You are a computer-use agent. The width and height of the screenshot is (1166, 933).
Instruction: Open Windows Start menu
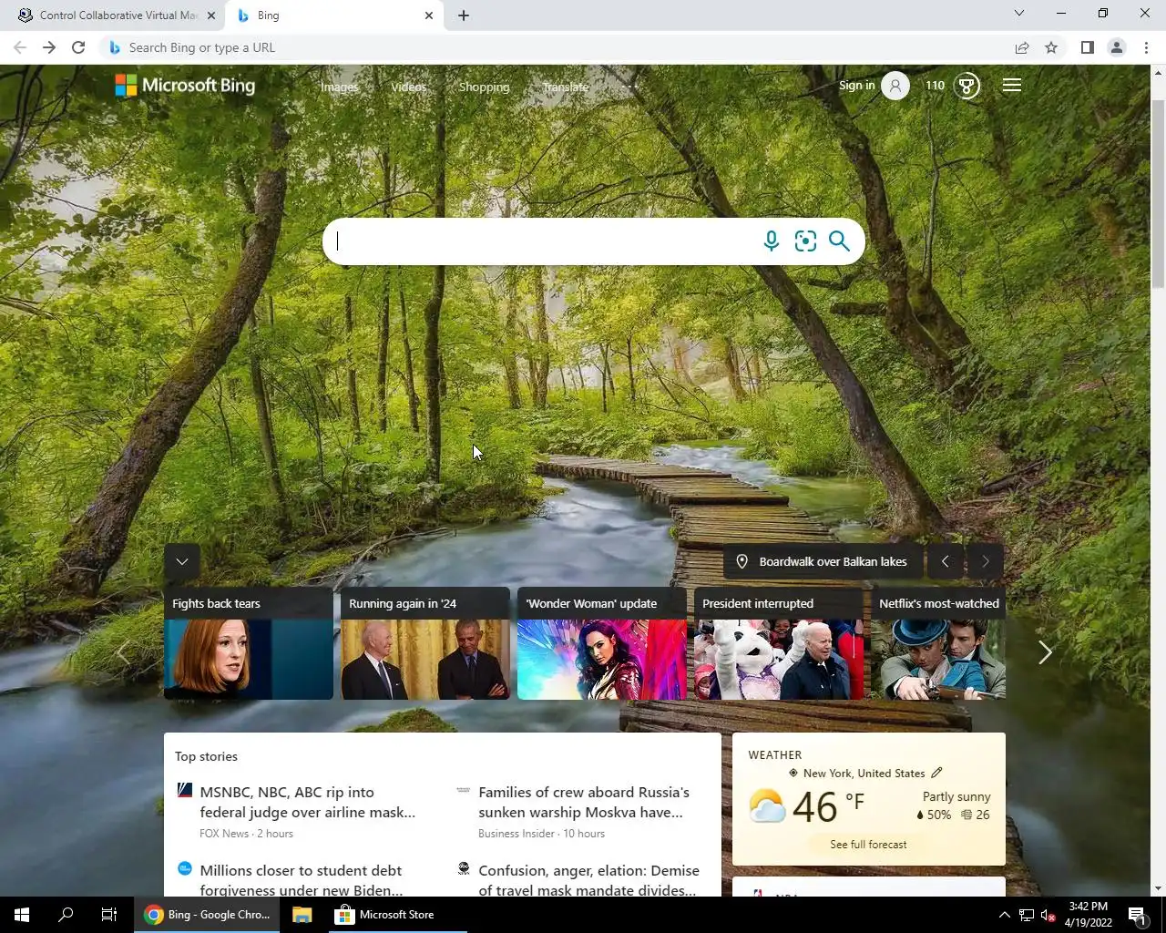[x=22, y=915]
